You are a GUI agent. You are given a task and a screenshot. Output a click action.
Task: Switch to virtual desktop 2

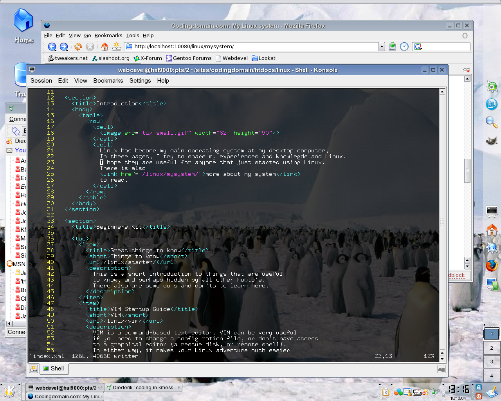pos(492,348)
